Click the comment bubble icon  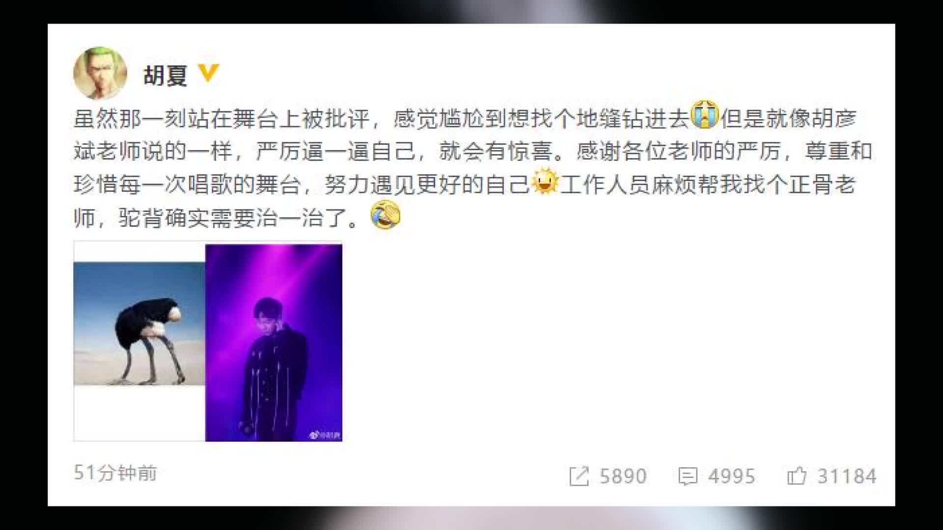(688, 476)
